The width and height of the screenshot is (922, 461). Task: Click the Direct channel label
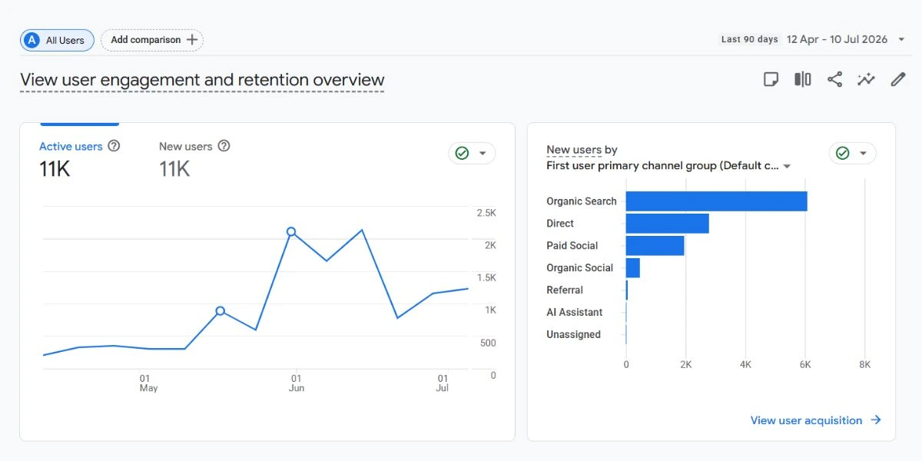(x=560, y=224)
